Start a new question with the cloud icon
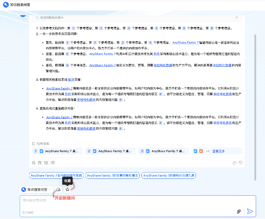This screenshot has width=265, height=219. pos(58,189)
